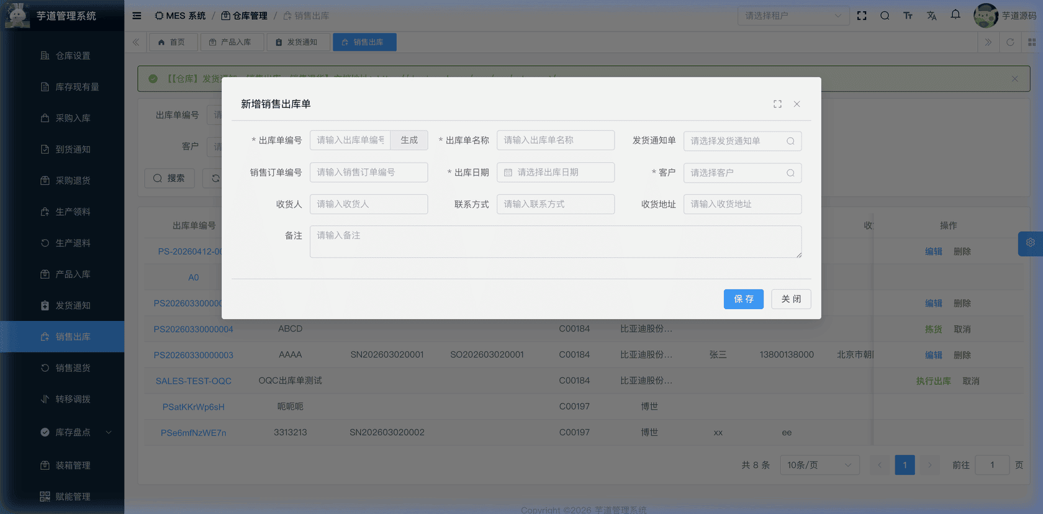The height and width of the screenshot is (514, 1043).
Task: Open 到货通知 in sidebar
Action: coord(62,150)
